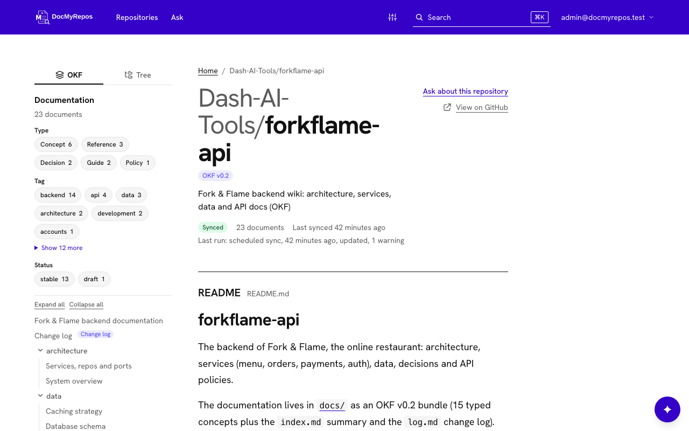Open the settings sliders icon

click(x=392, y=17)
